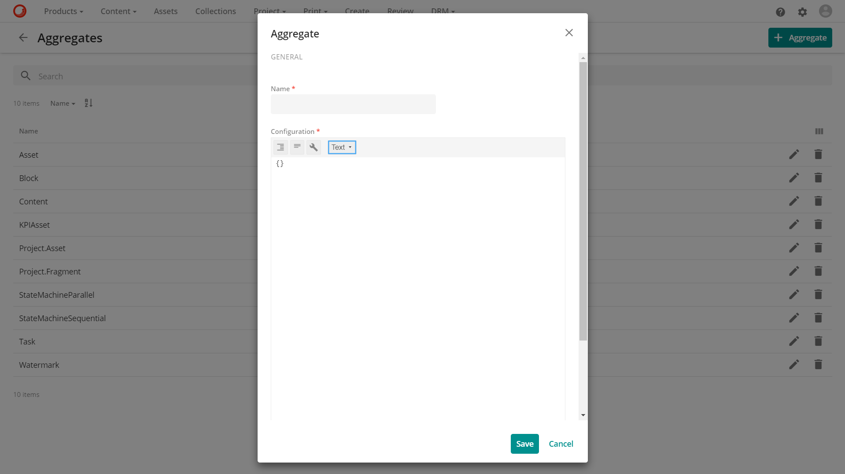Edit the Task aggregate
This screenshot has height=474, width=845.
coord(794,341)
